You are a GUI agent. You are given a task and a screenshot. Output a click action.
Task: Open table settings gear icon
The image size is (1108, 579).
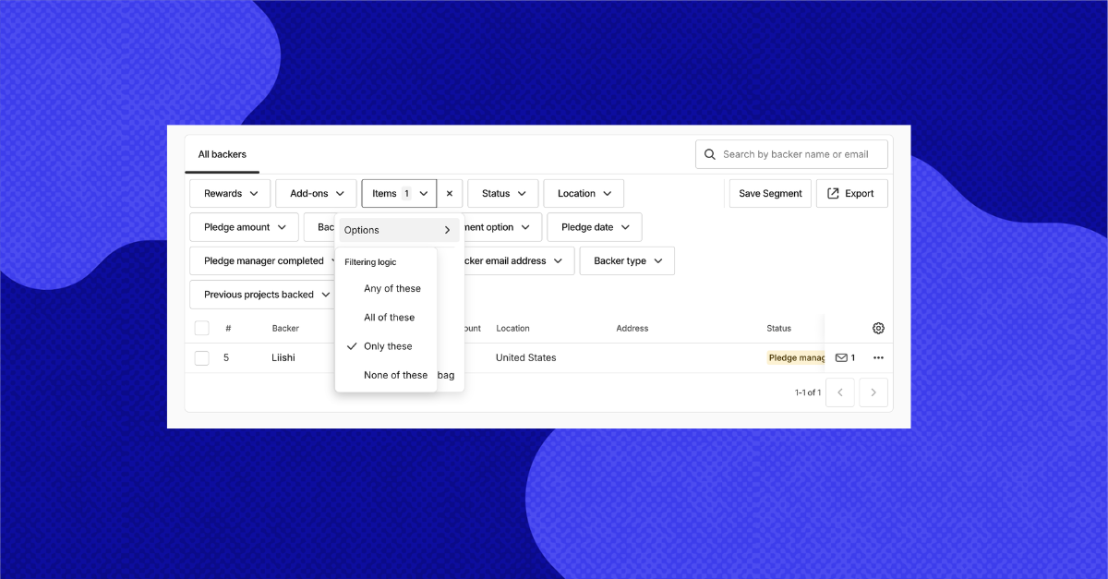click(878, 328)
